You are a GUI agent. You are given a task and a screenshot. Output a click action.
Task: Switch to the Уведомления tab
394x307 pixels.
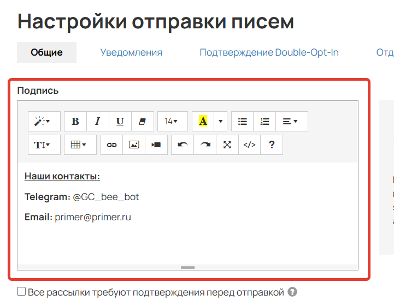pos(131,52)
